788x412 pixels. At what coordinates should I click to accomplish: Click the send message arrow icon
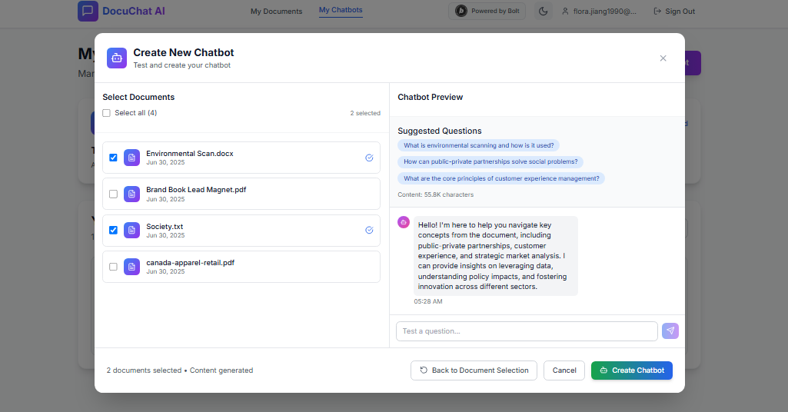coord(670,331)
